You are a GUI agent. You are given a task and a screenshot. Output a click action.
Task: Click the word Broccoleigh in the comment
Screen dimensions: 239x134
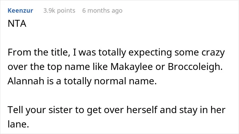195,67
